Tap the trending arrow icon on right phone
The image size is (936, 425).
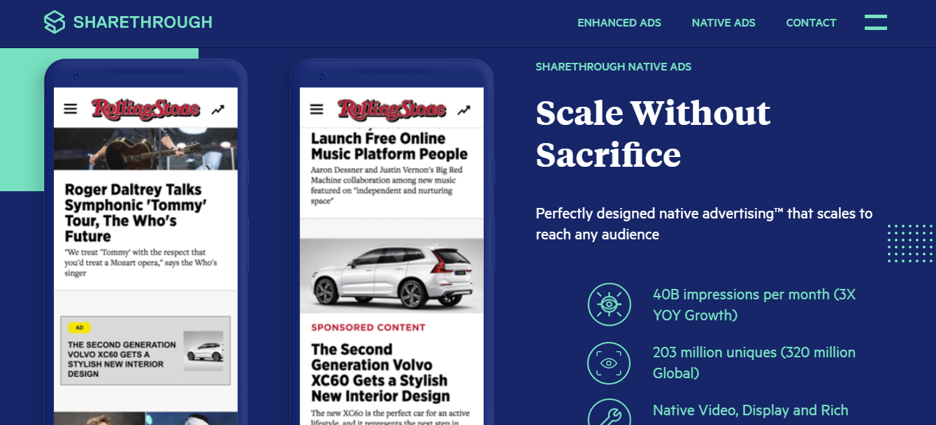pyautogui.click(x=464, y=110)
